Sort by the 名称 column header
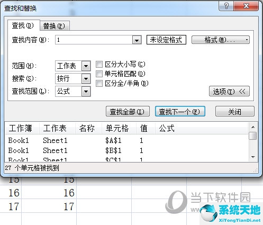The image size is (263, 225). point(88,128)
